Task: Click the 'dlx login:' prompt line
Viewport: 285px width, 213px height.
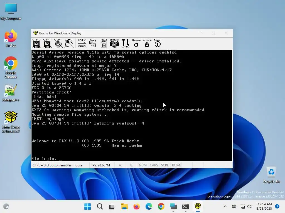Action: coord(44,159)
